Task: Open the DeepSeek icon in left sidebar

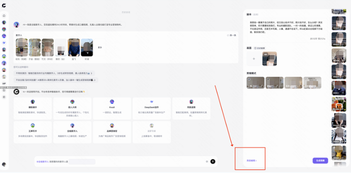Action: (4, 43)
